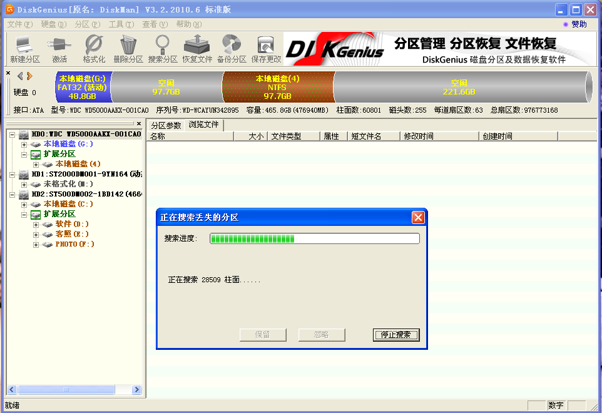Click the 本地磁盘(G:) partition icon in tree
The image size is (602, 413).
pos(36,145)
